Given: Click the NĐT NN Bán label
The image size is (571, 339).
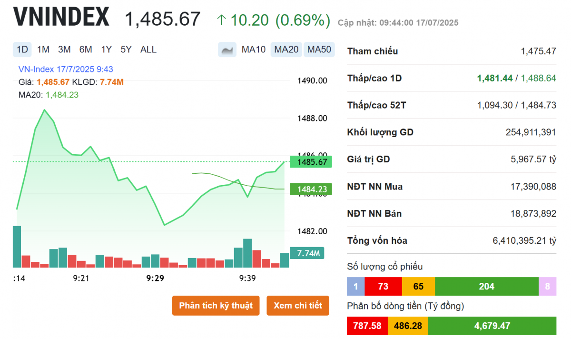Looking at the screenshot, I should pyautogui.click(x=374, y=214).
